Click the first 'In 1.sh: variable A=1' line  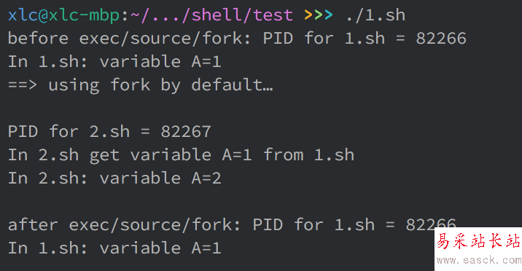114,62
